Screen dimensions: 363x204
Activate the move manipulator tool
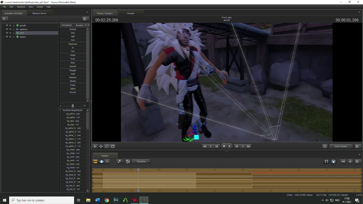101,146
